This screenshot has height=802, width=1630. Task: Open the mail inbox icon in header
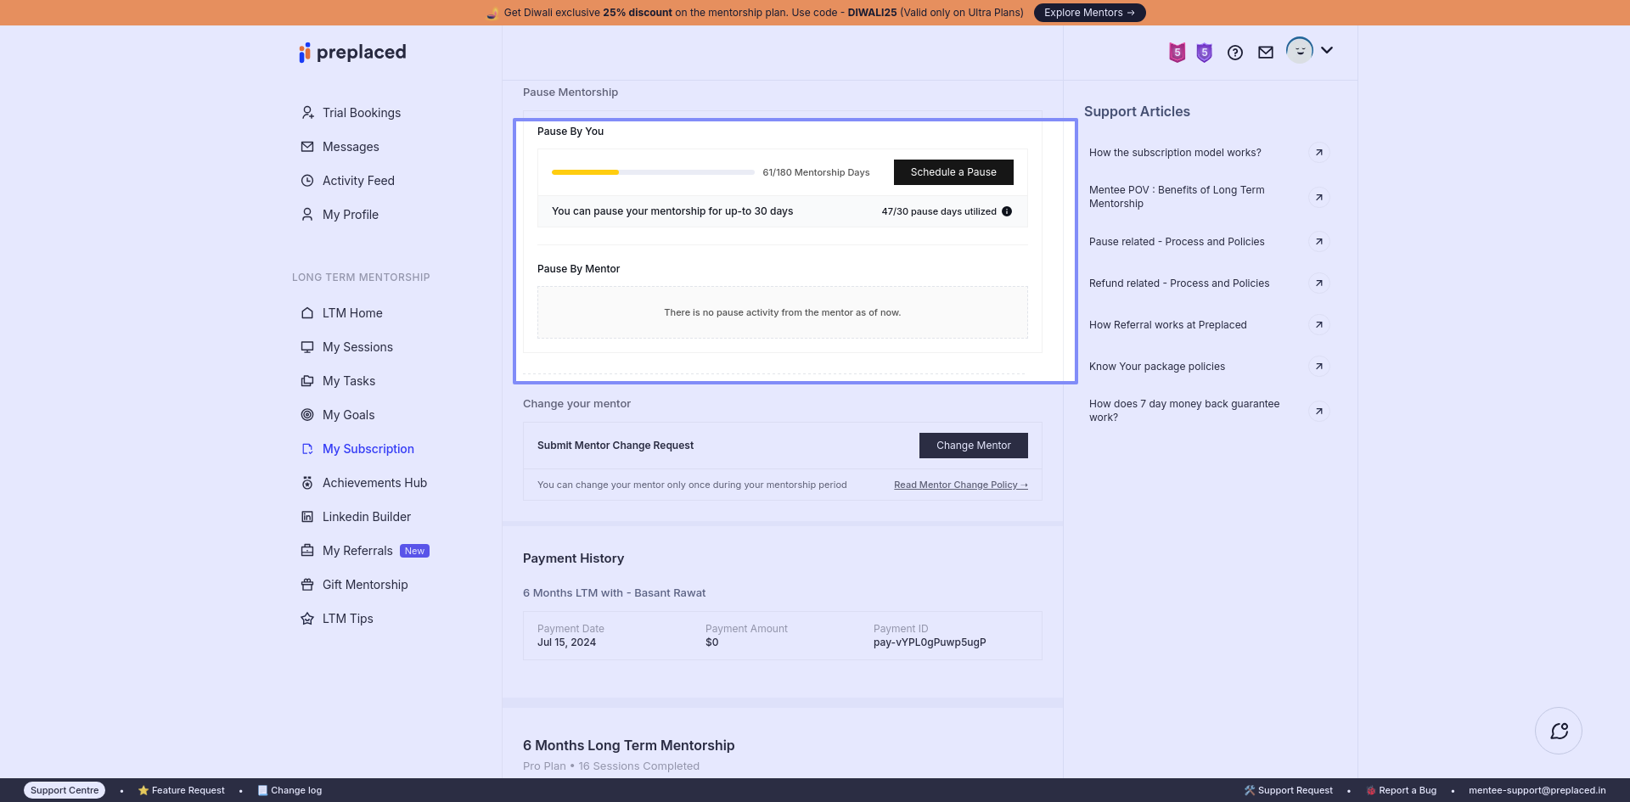[x=1266, y=53]
